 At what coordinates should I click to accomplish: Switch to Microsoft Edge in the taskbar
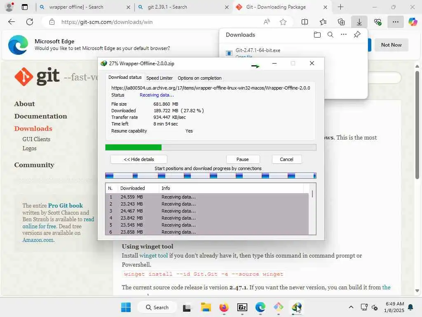pos(260,307)
